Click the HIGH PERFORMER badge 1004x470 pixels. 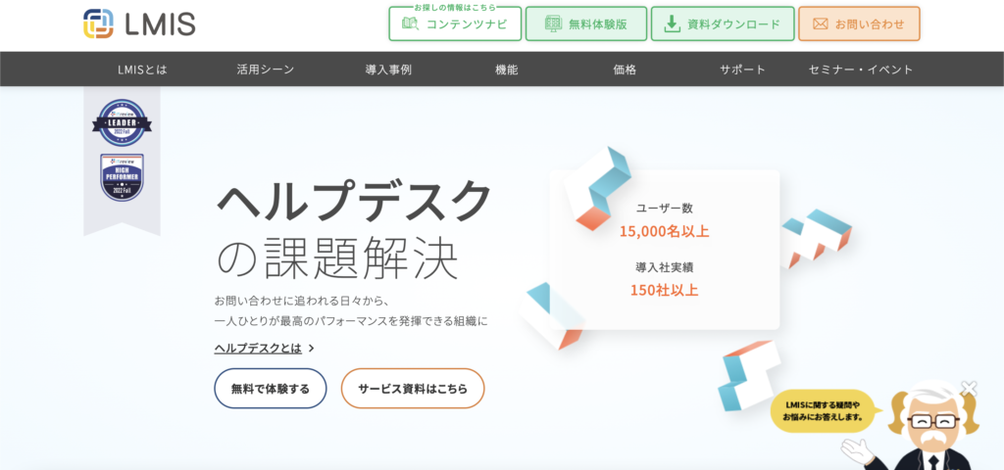pyautogui.click(x=122, y=177)
